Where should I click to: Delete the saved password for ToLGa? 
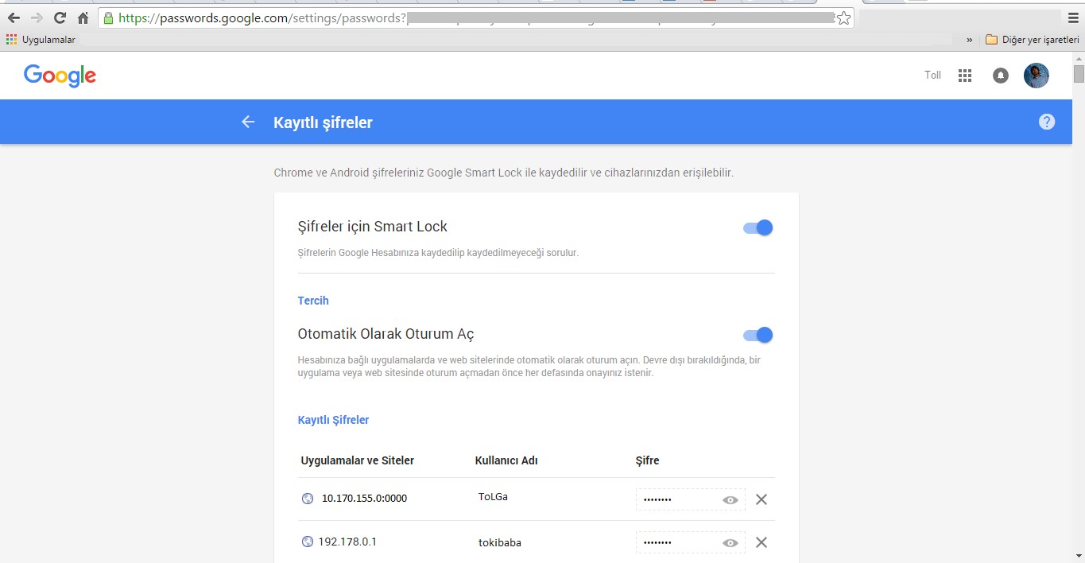(x=761, y=499)
